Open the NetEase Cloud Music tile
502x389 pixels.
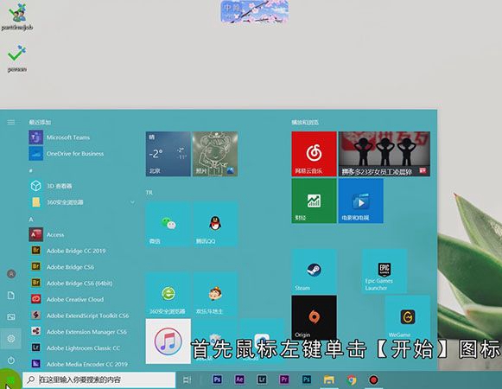314,154
